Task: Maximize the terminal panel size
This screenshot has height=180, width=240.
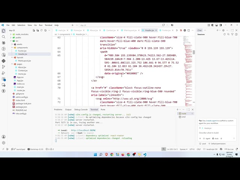Action: click(x=189, y=109)
